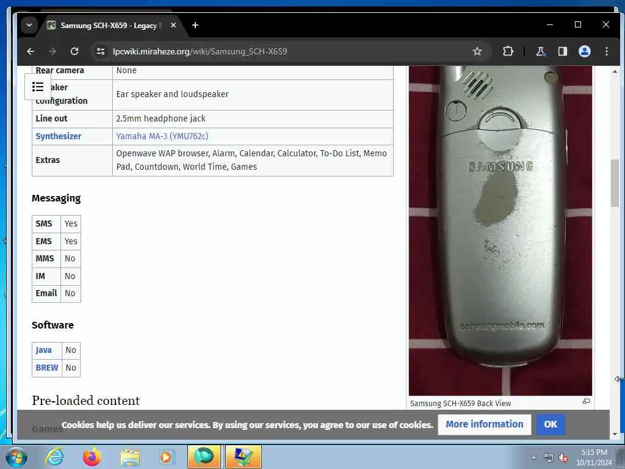Open Chrome Labs flask icon

point(541,51)
